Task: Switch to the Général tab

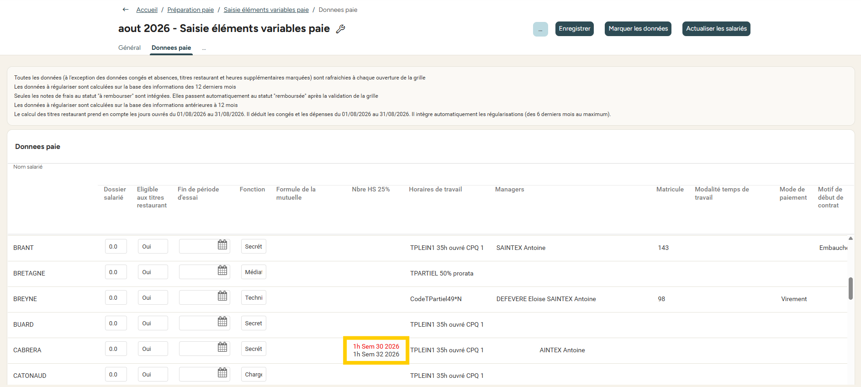Action: (129, 48)
